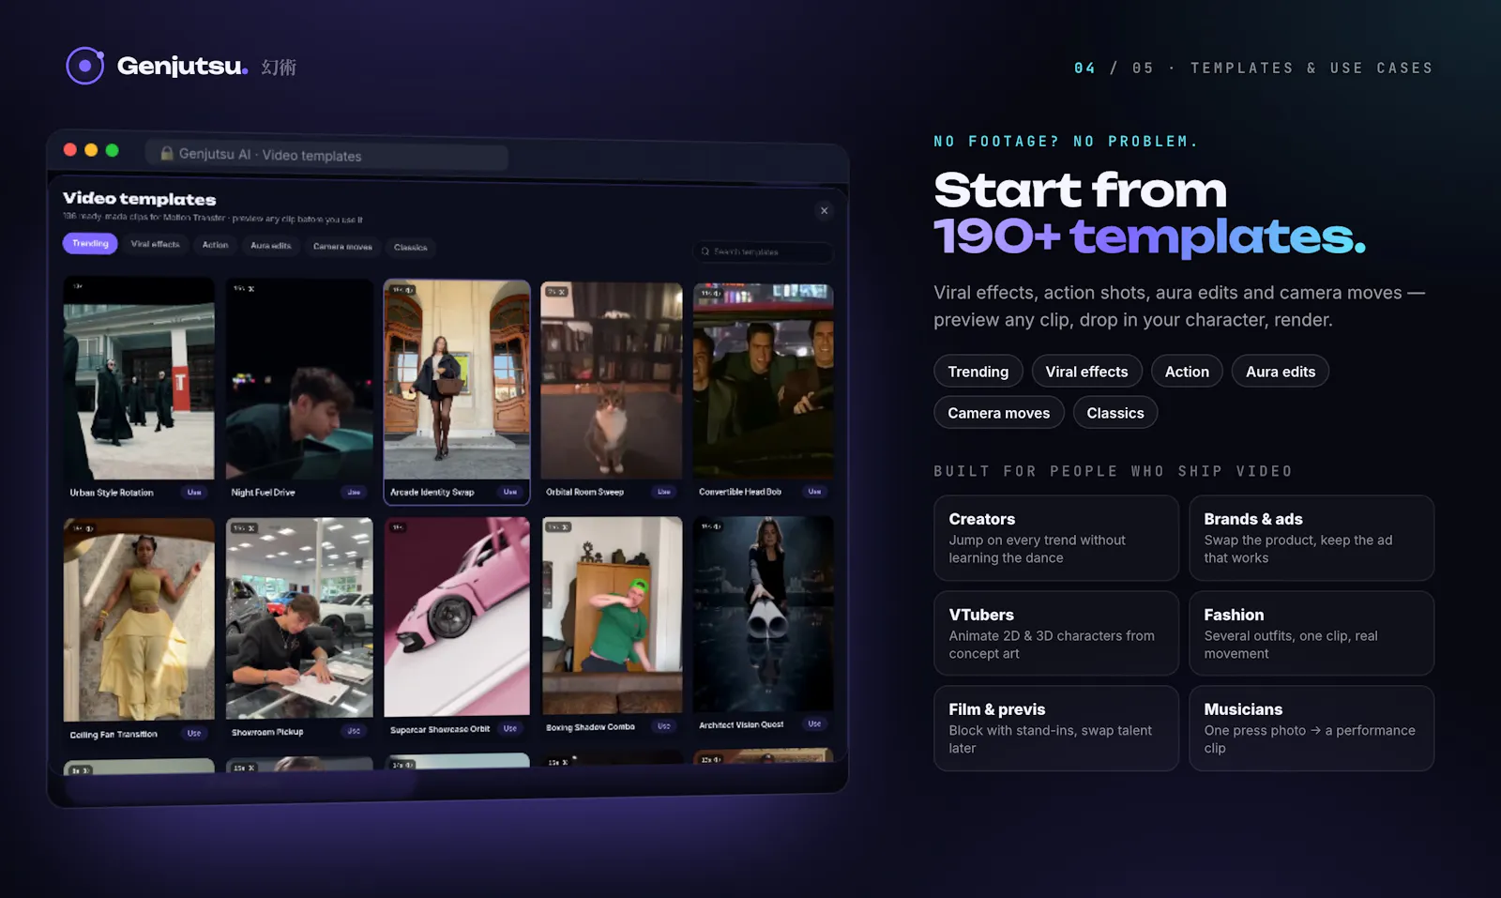
Task: Select Aura edits tab in Video templates window
Action: pyautogui.click(x=270, y=246)
